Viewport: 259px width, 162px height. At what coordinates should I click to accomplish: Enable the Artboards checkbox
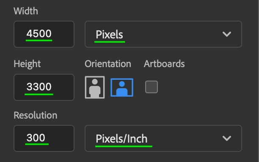pyautogui.click(x=152, y=87)
